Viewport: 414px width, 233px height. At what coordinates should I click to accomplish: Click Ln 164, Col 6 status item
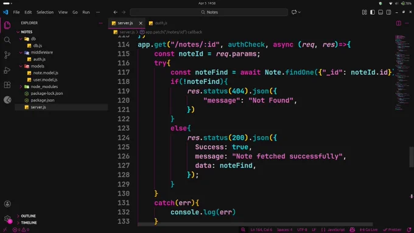[261, 230]
